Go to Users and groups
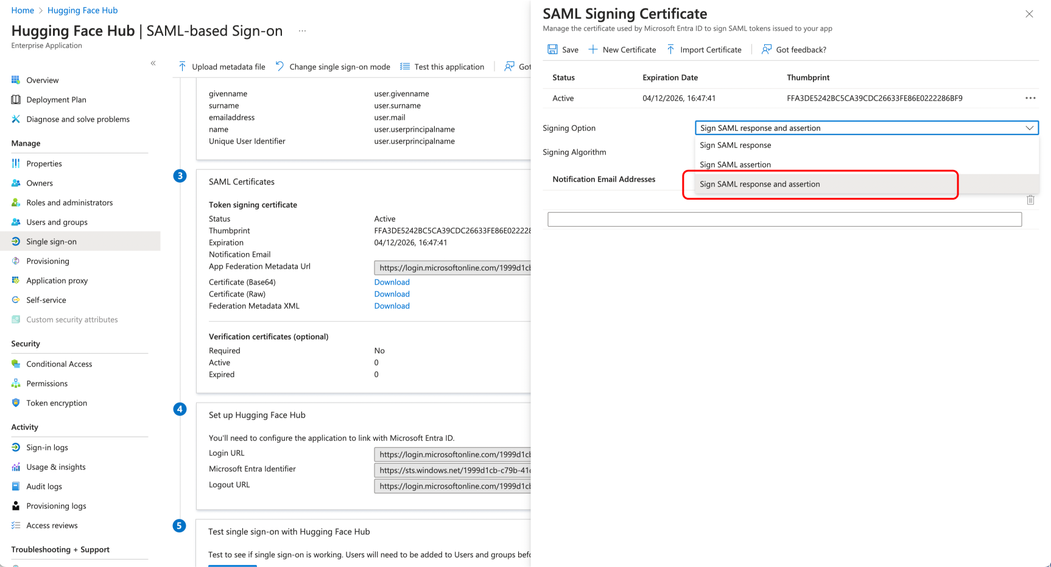The image size is (1051, 567). point(57,222)
